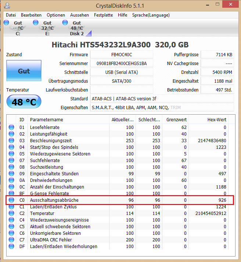This screenshot has height=262, width=241.
Task: Select hex value 210454052912
Action: point(211,213)
